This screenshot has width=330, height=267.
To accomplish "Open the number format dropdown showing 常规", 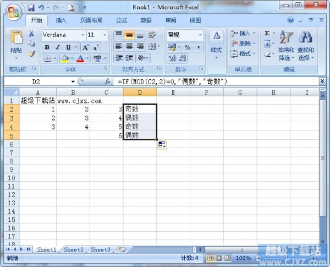I will [x=200, y=35].
